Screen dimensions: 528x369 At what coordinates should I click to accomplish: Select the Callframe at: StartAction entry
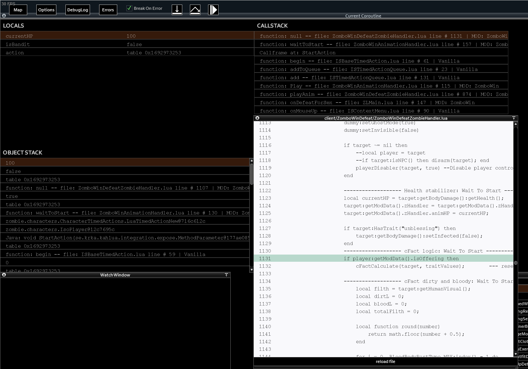coord(381,52)
